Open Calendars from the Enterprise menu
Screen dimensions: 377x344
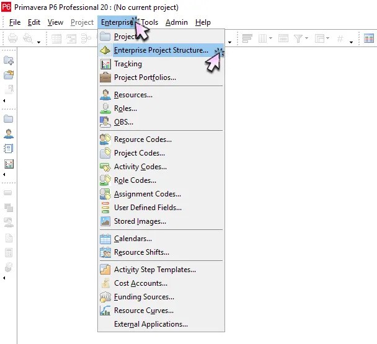tap(161, 239)
